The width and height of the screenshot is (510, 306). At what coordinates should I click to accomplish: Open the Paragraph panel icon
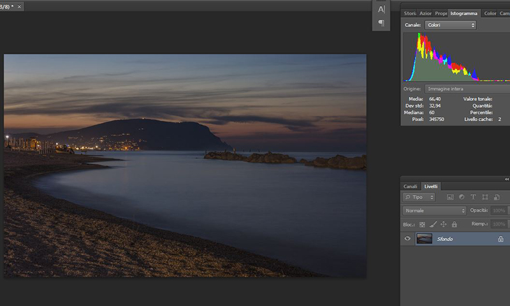(381, 23)
